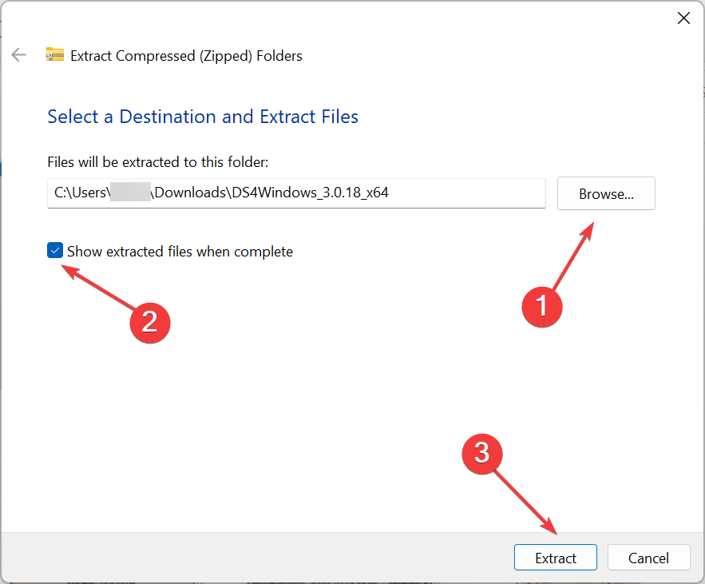Untick the Show extracted files checkbox

click(x=55, y=252)
